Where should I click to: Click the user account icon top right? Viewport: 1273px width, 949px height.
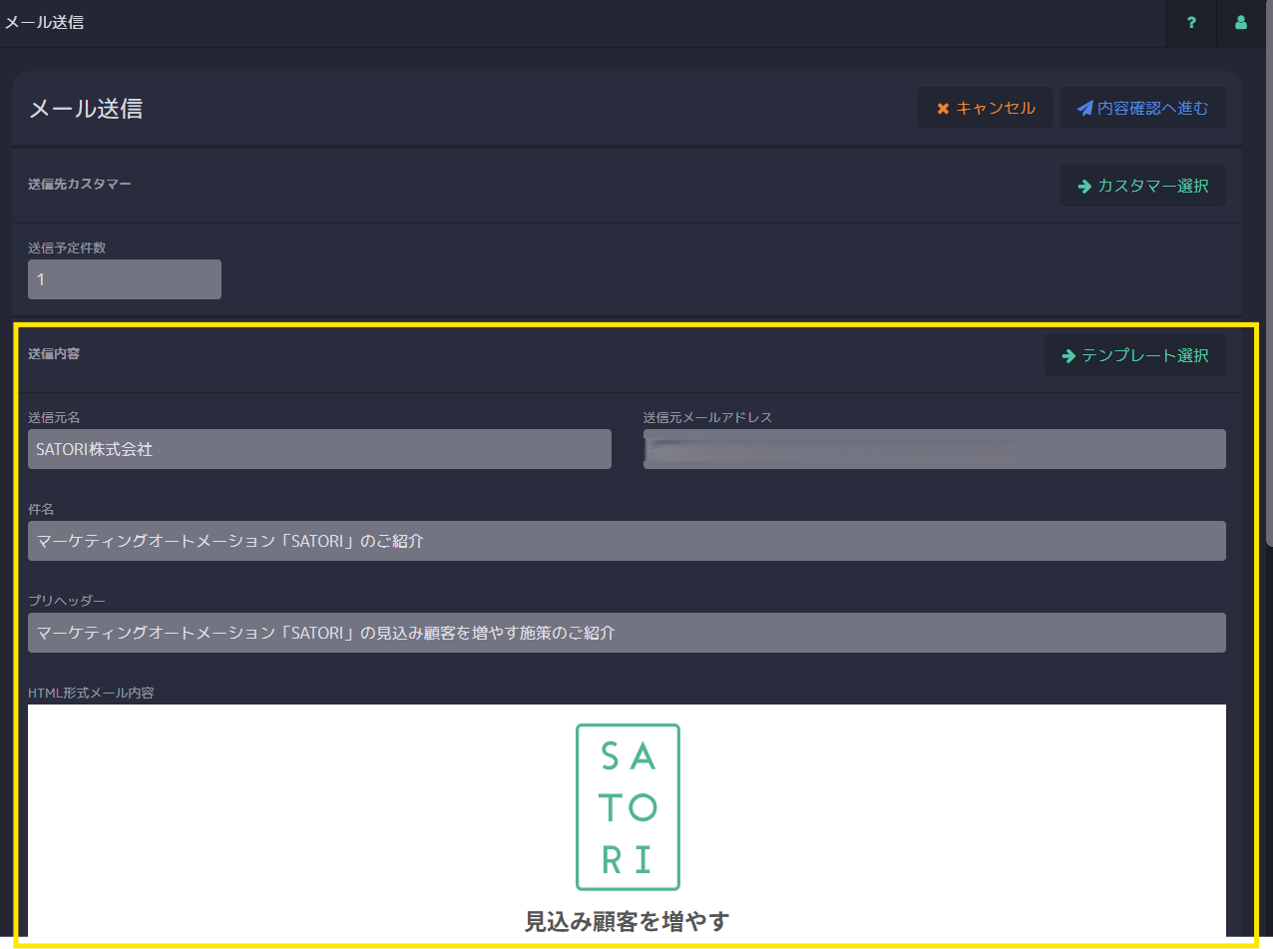pyautogui.click(x=1240, y=22)
